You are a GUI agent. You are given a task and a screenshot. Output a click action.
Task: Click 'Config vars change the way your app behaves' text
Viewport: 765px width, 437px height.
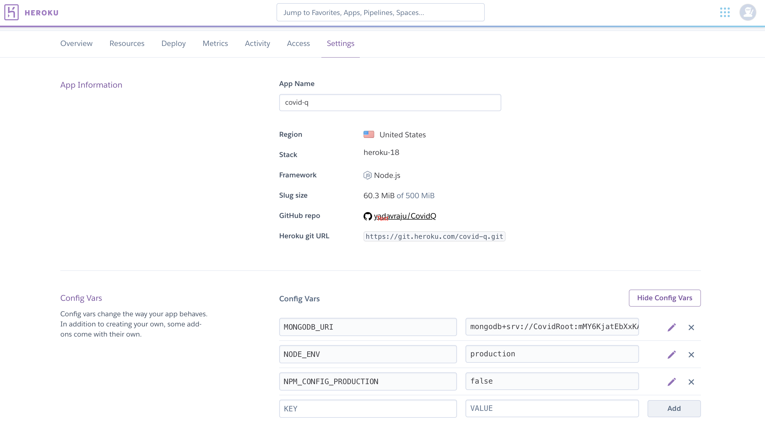(134, 314)
